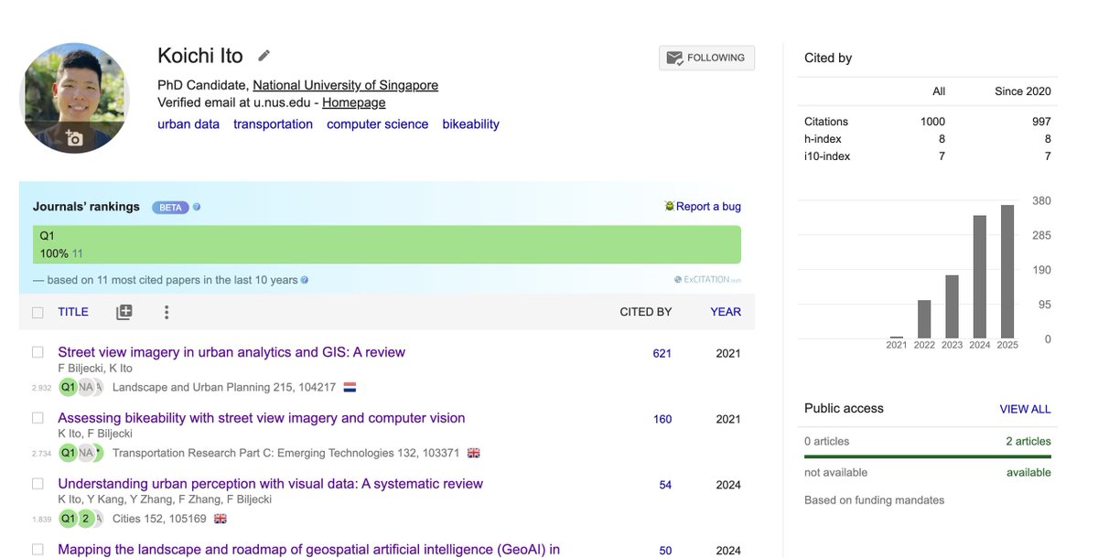Screen dimensions: 1098x558
Task: Click the BETA badge in Journals' rankings
Action: pos(170,207)
